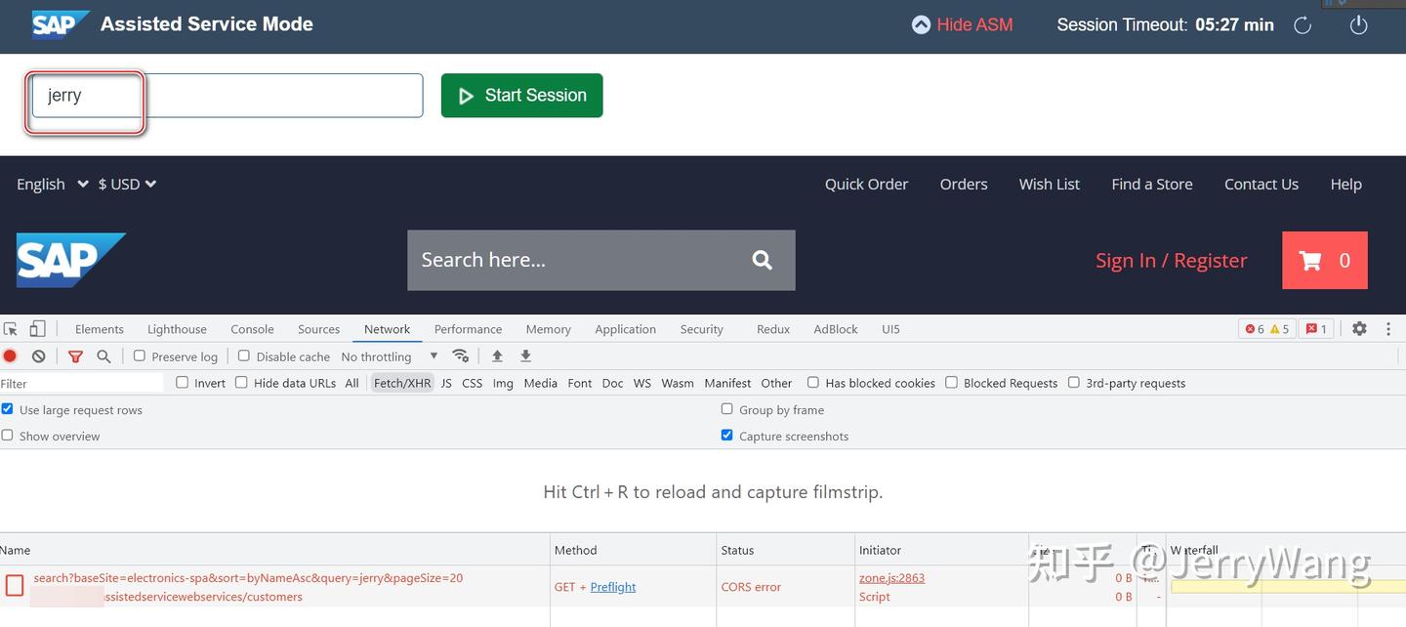Click the export HAR download arrow
Screen dimensions: 1406x627
click(525, 356)
